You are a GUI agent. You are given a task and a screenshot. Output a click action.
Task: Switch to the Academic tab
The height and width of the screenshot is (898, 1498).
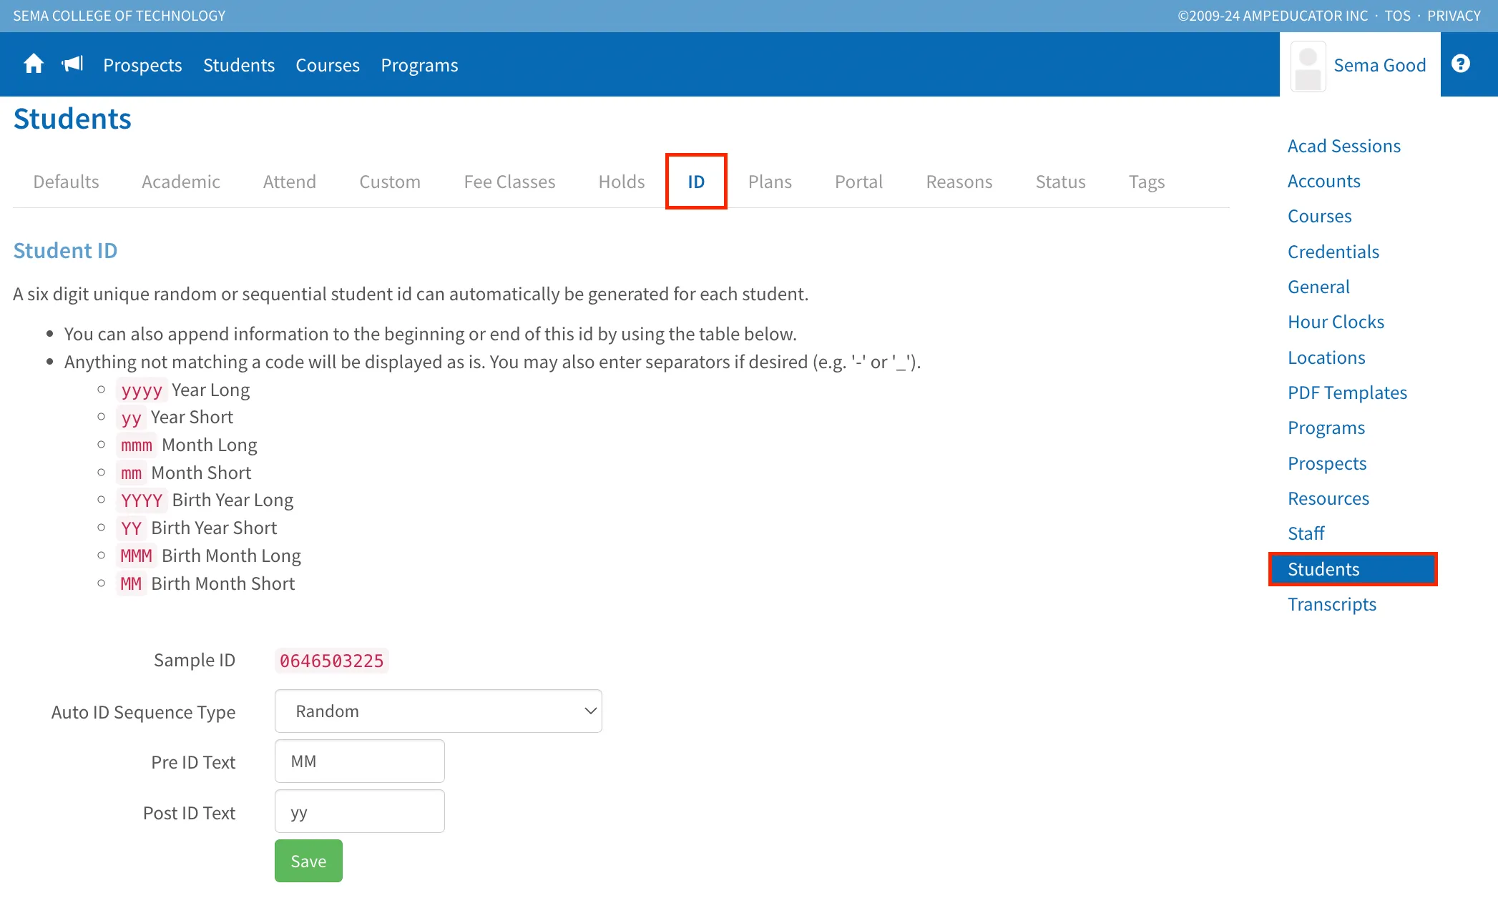pos(181,182)
